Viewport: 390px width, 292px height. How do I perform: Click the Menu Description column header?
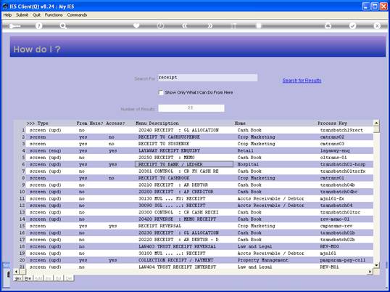157,123
